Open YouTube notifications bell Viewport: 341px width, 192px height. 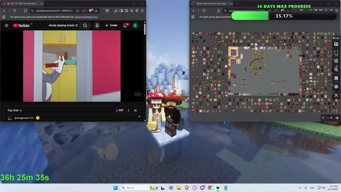click(125, 25)
